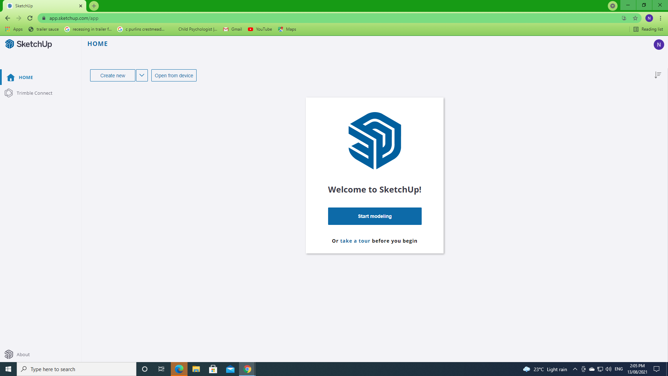The height and width of the screenshot is (376, 668).
Task: Open Chrome three-dot menu
Action: (x=660, y=18)
